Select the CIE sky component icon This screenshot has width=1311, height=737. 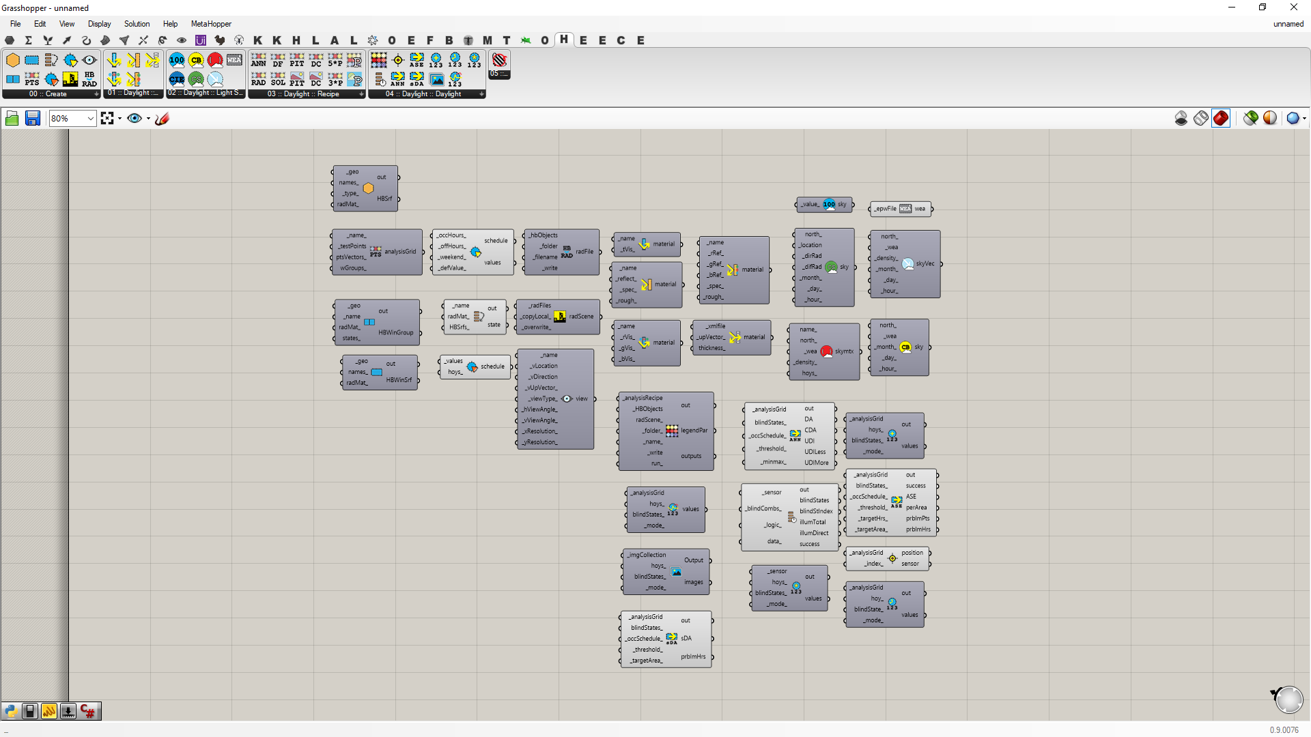tap(177, 79)
